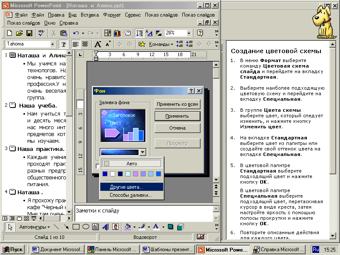Insert WordArt object
The image size is (340, 255).
pos(105,227)
